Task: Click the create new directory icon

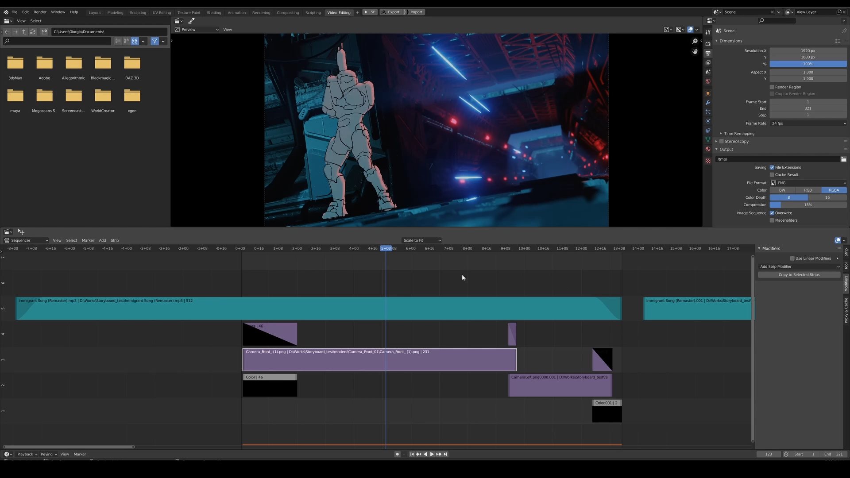Action: point(44,32)
